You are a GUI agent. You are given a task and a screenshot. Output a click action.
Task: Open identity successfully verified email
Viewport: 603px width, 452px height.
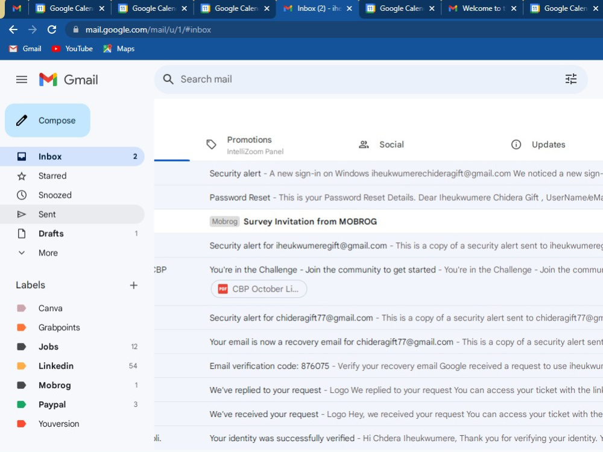379,438
